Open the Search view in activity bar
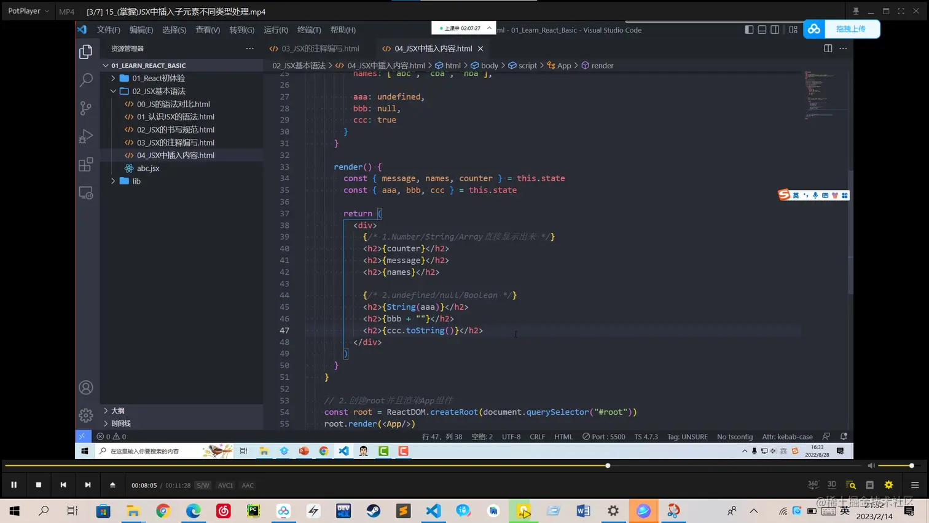 [86, 80]
